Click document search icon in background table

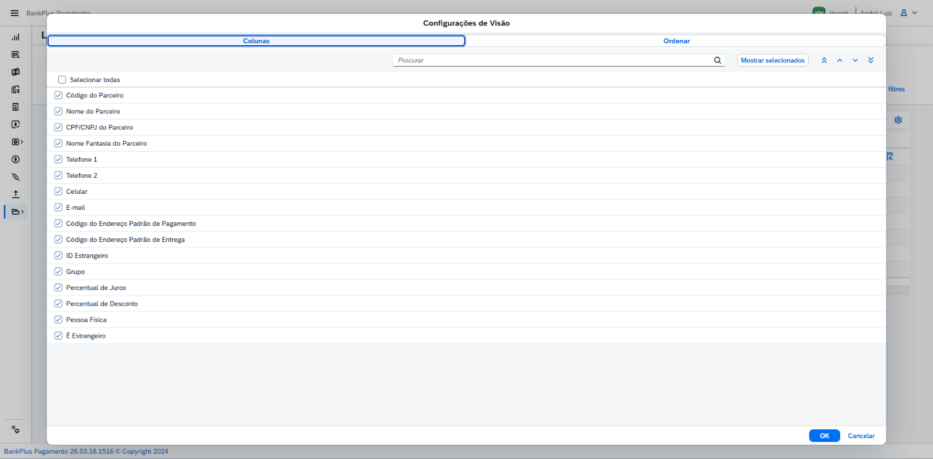click(890, 157)
